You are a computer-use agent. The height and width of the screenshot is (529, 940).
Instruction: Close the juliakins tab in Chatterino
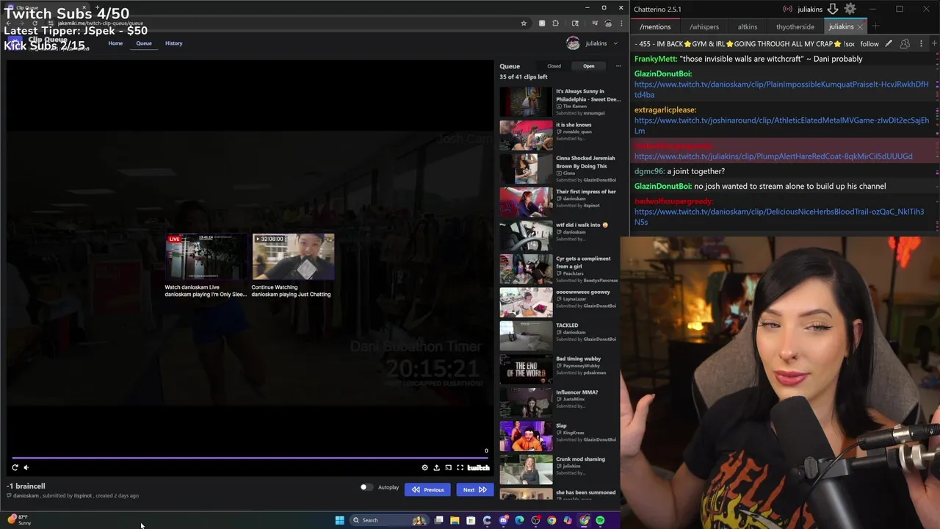860,27
